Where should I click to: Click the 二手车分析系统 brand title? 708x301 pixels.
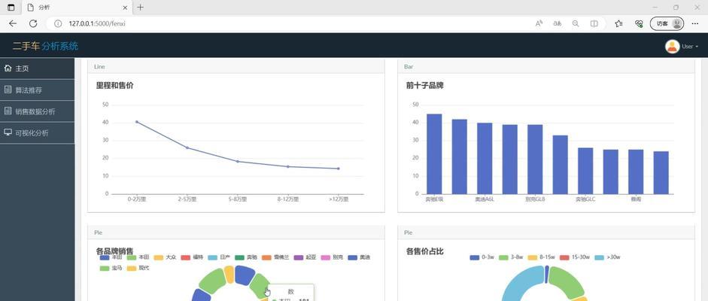tap(45, 46)
